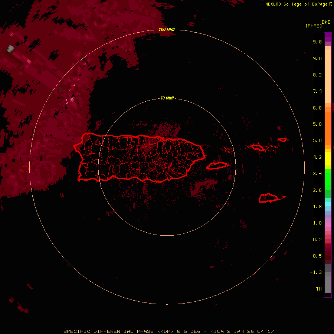Click KJUA station ID in the bottom caption
This screenshot has height=334, width=334.
tap(218, 331)
